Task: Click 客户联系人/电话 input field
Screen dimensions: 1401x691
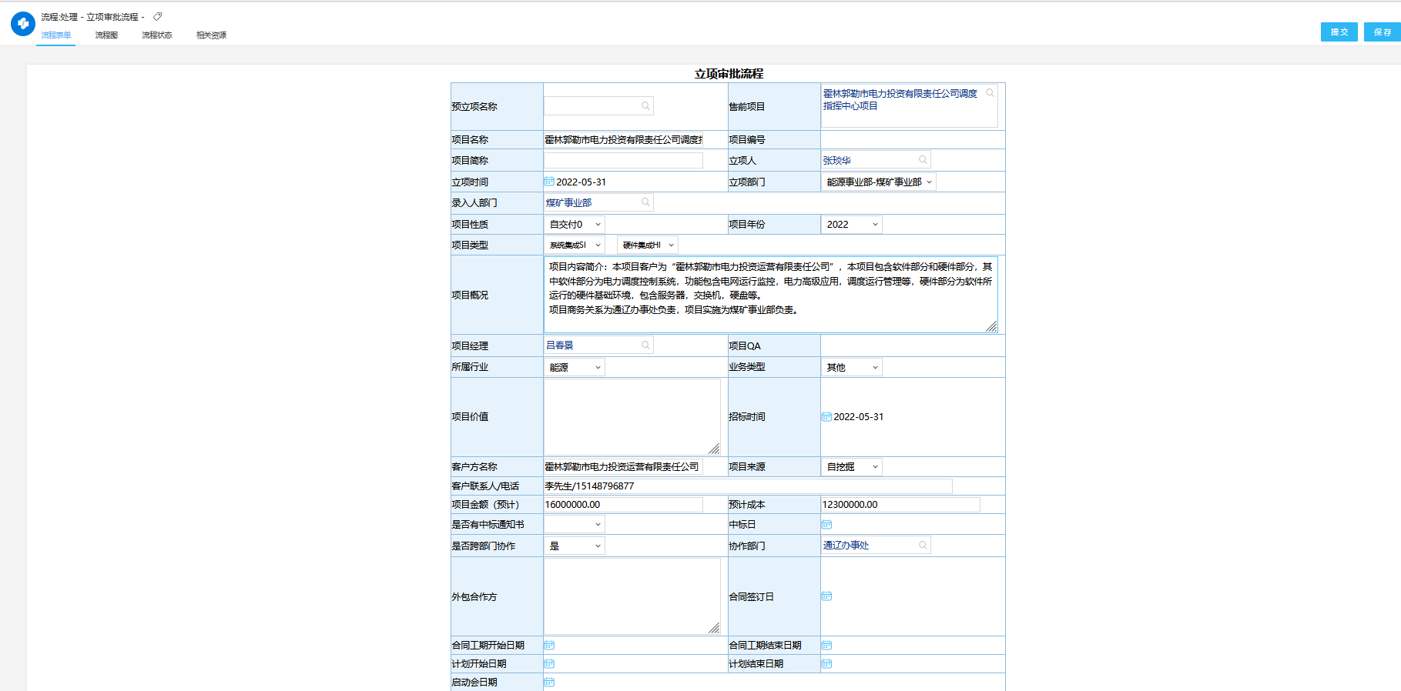Action: [x=748, y=486]
